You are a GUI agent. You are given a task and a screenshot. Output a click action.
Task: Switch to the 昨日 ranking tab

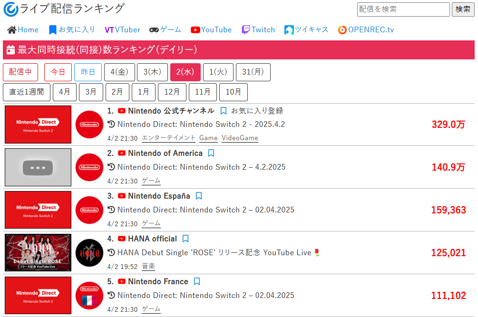[x=88, y=72]
